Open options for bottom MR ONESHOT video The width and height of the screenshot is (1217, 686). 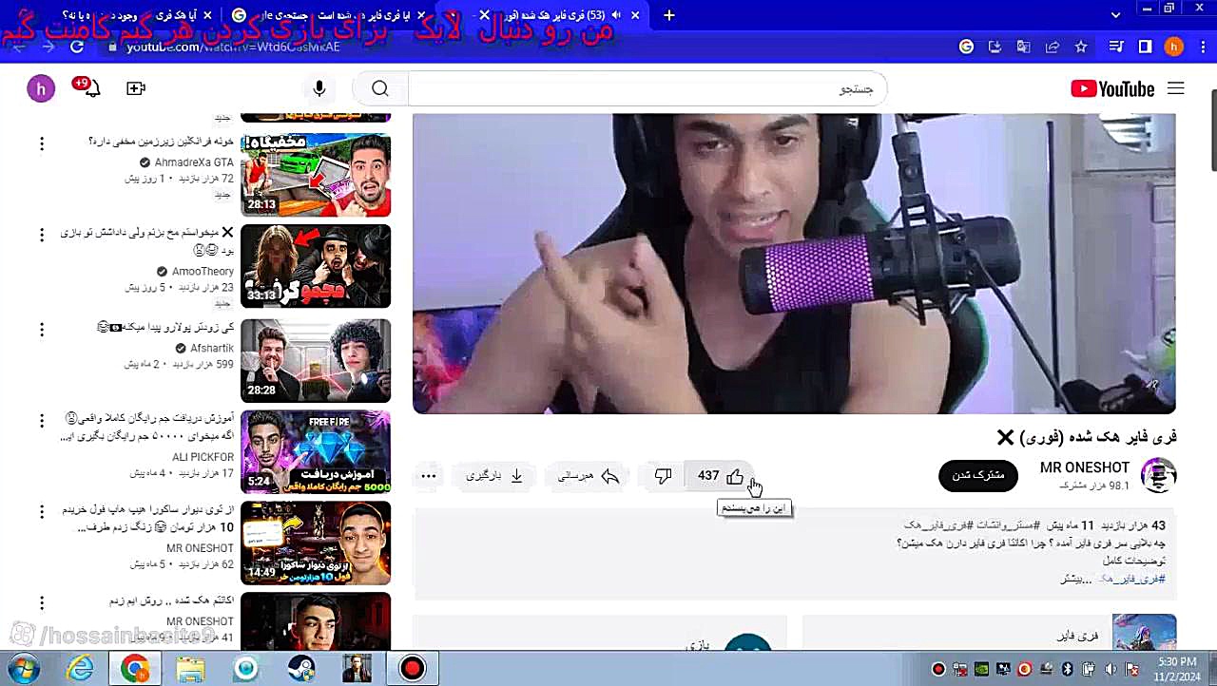coord(42,603)
